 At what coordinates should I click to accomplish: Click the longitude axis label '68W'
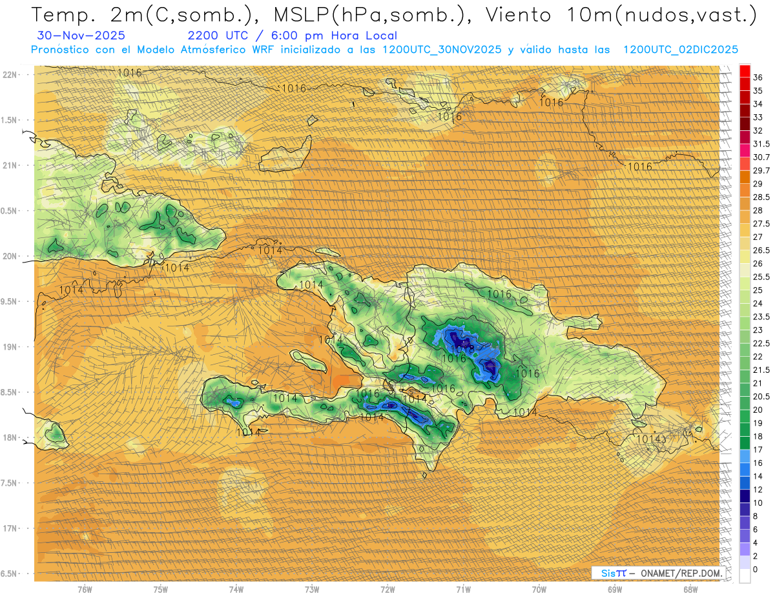tap(690, 590)
